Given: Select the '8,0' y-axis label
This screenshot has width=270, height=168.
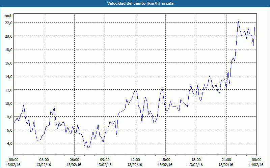Looking at the screenshot, I should click(9, 117).
